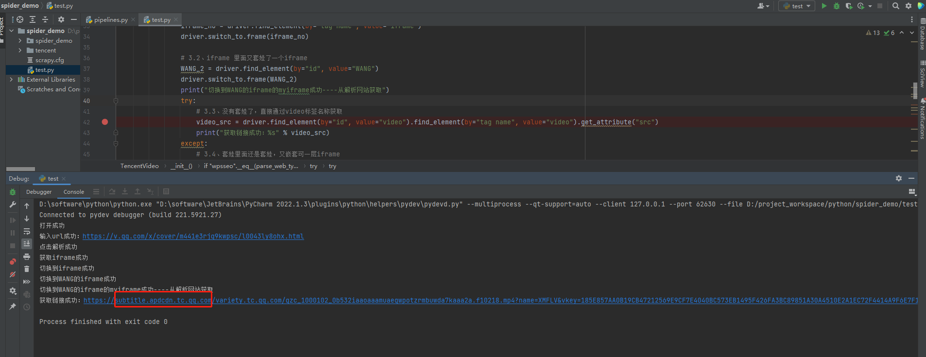This screenshot has height=357, width=926.
Task: Click the show more console actions icon
Action: 27,282
